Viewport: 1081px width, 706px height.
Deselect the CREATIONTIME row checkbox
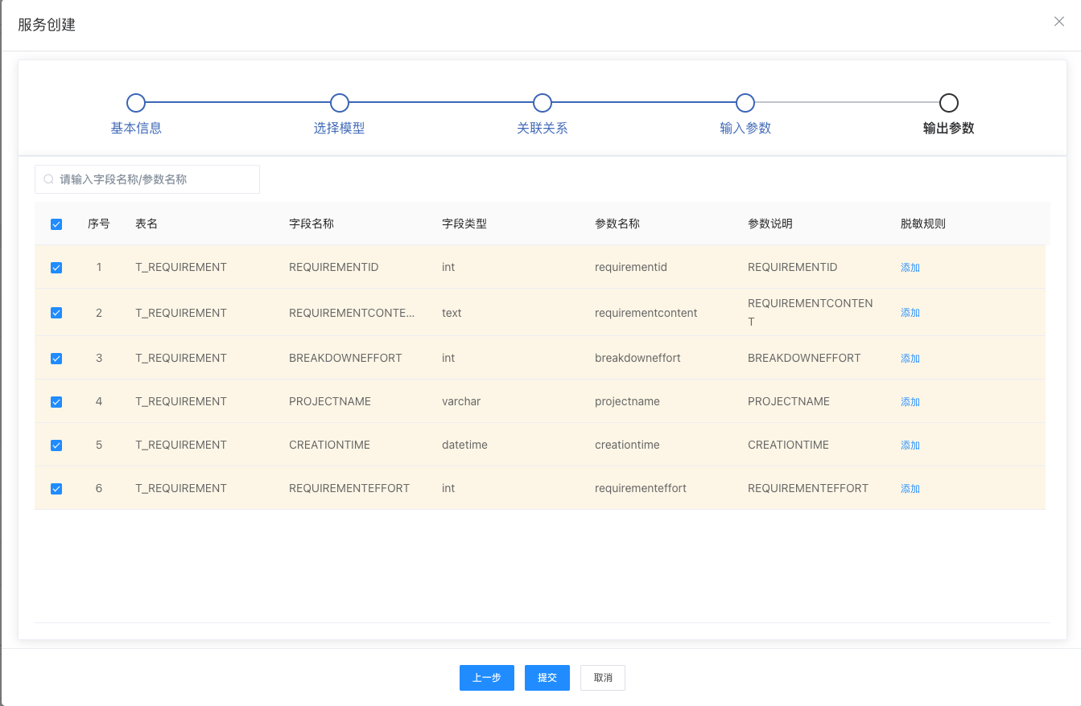pyautogui.click(x=56, y=445)
